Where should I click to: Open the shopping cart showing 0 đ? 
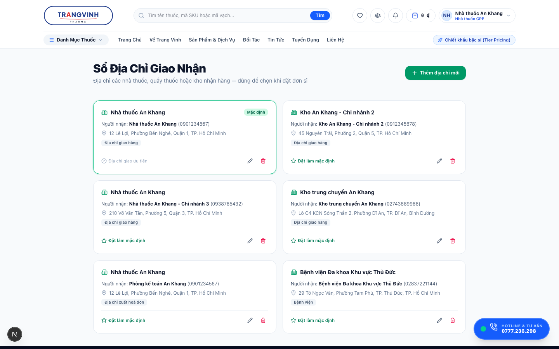click(421, 16)
